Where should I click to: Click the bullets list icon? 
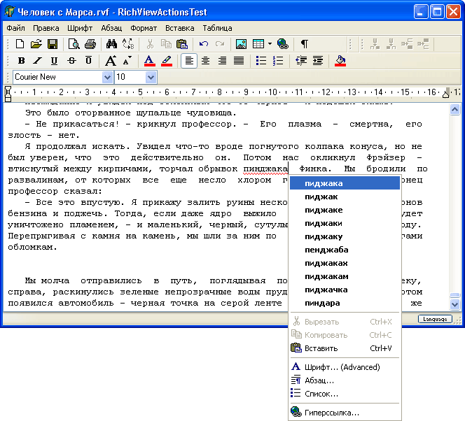click(261, 61)
